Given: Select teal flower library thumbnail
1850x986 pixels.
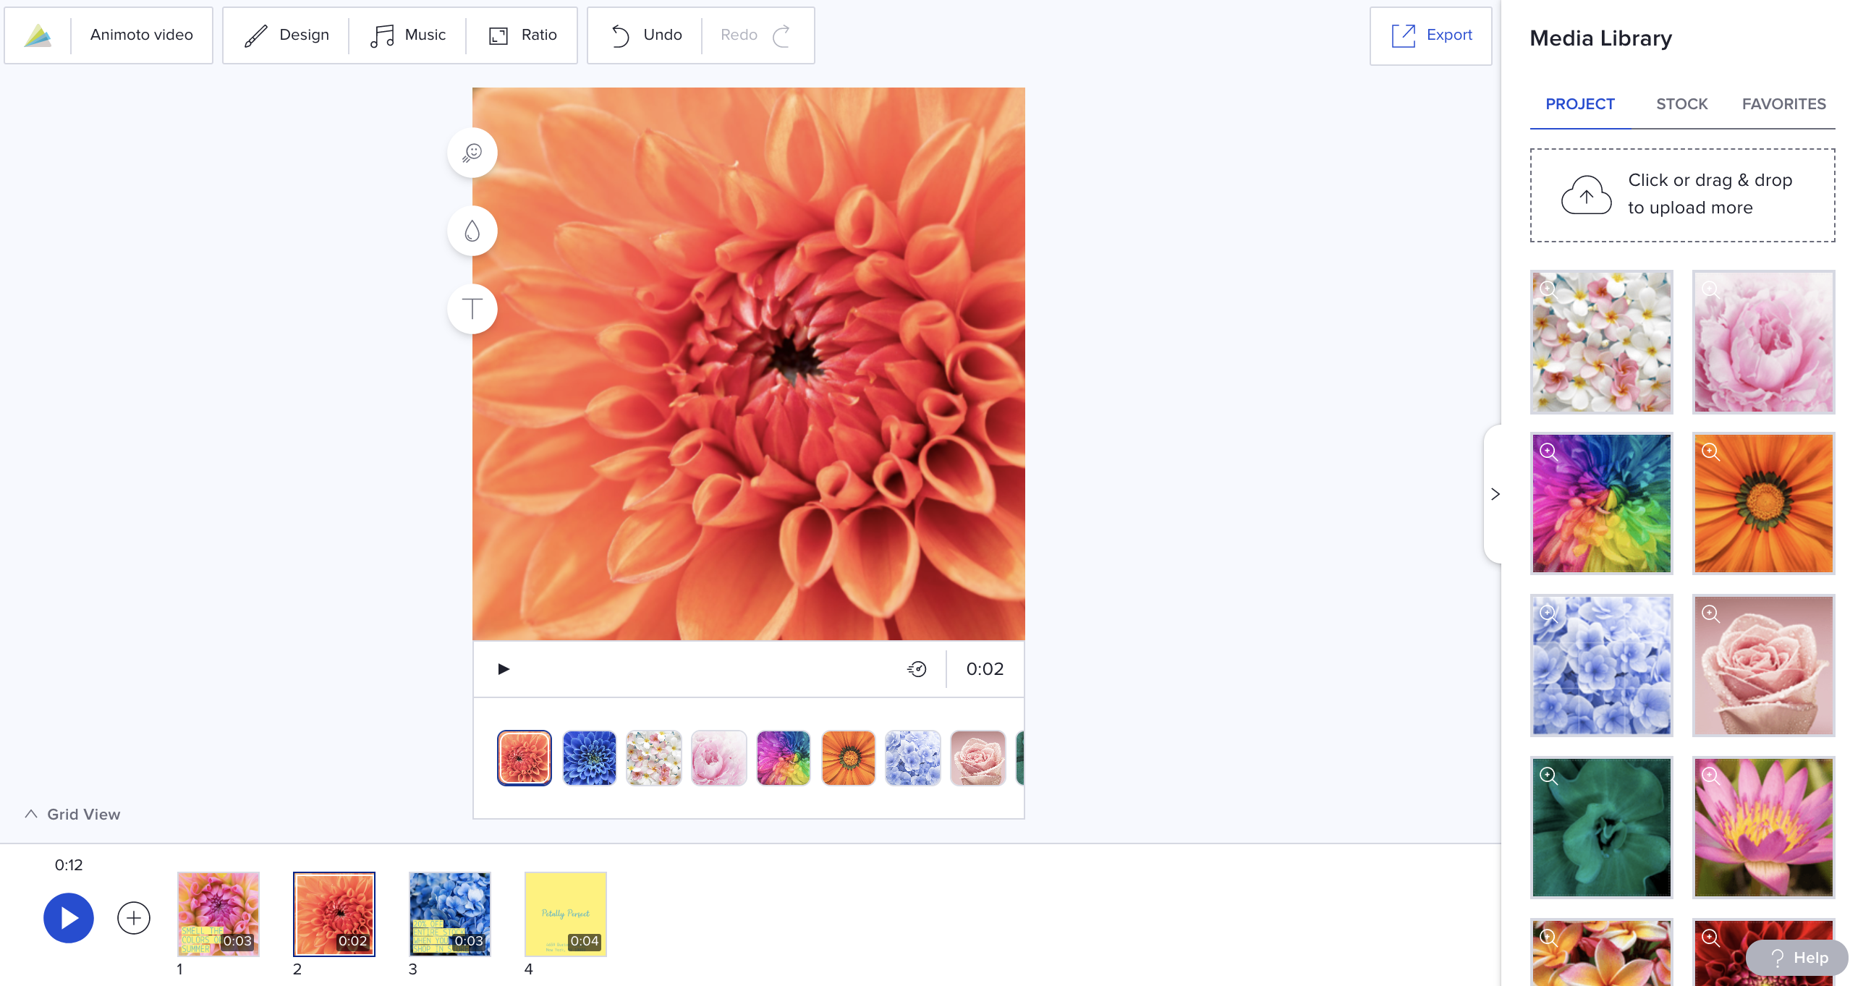Looking at the screenshot, I should pos(1602,828).
